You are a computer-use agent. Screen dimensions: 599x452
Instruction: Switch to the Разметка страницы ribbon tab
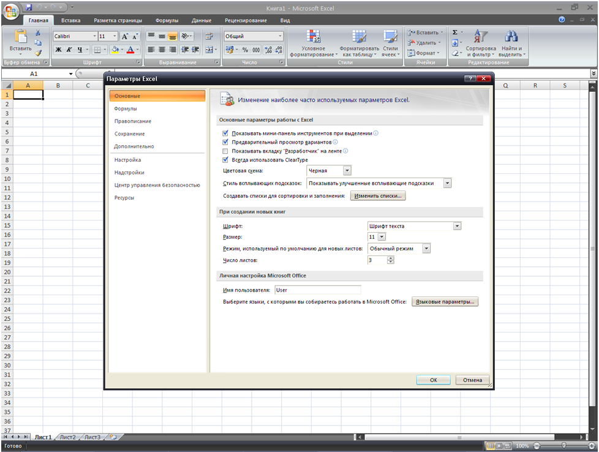tap(118, 20)
